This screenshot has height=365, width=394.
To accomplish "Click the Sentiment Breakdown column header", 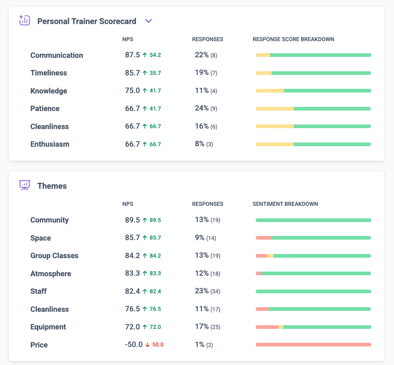I will coord(285,204).
